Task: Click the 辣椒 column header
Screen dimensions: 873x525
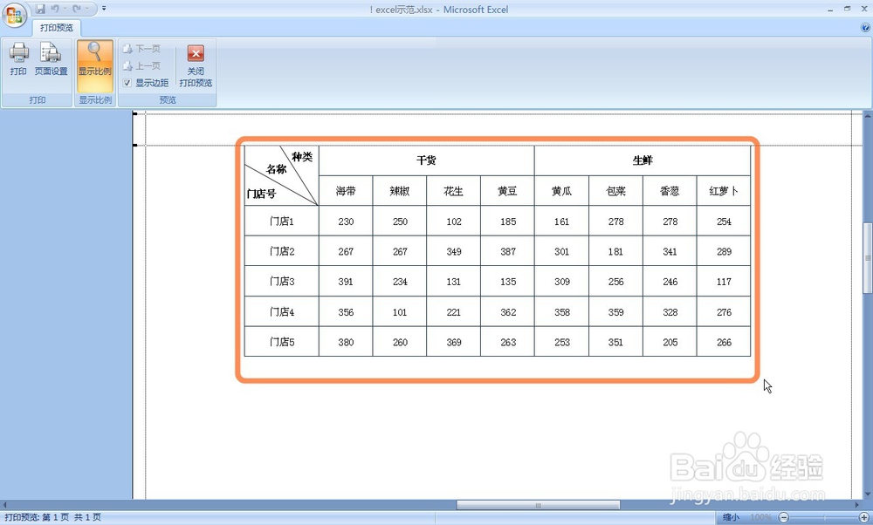Action: pyautogui.click(x=400, y=191)
